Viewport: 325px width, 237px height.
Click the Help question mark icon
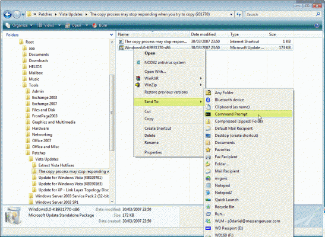317,25
